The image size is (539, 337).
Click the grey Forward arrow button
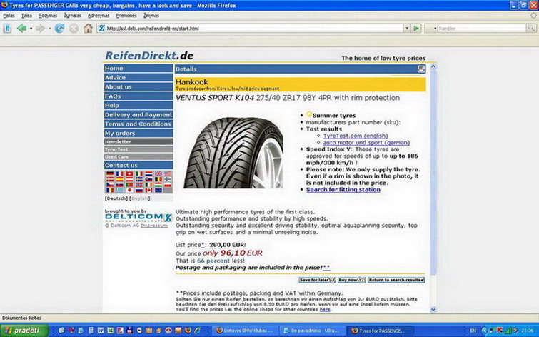point(40,28)
